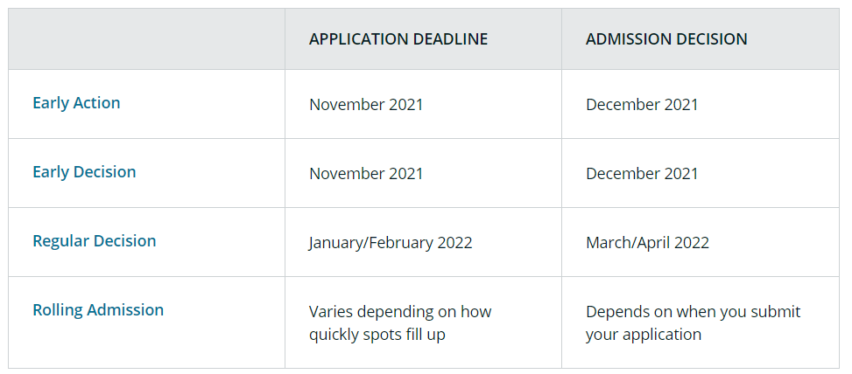Select Early Decision's December 2021 decision cell
The image size is (852, 374).
pos(642,174)
